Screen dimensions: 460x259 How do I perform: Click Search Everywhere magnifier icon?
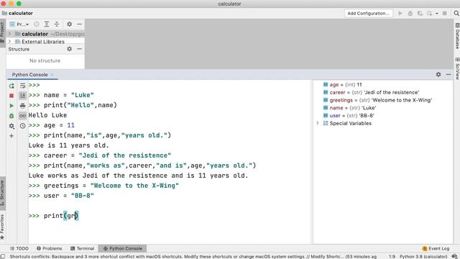456,13
